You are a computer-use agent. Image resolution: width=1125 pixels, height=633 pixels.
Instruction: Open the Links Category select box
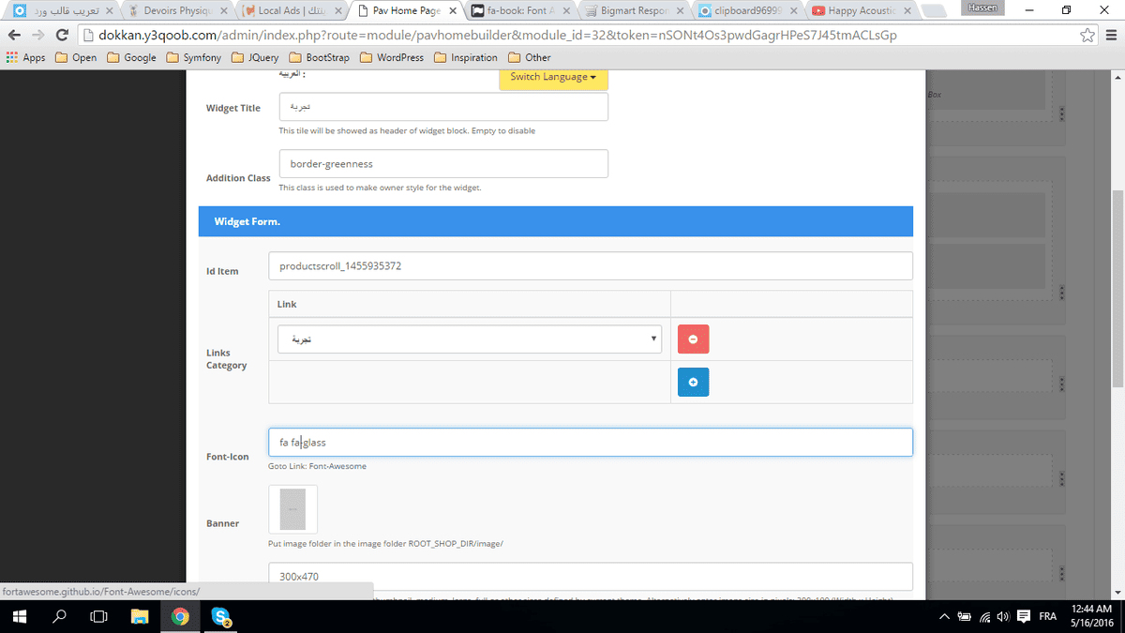pyautogui.click(x=470, y=339)
